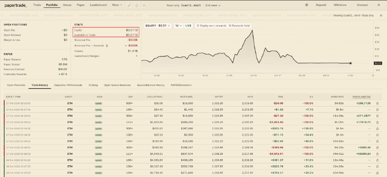
Task: Toggle Rewards held series
Action: [x=239, y=26]
